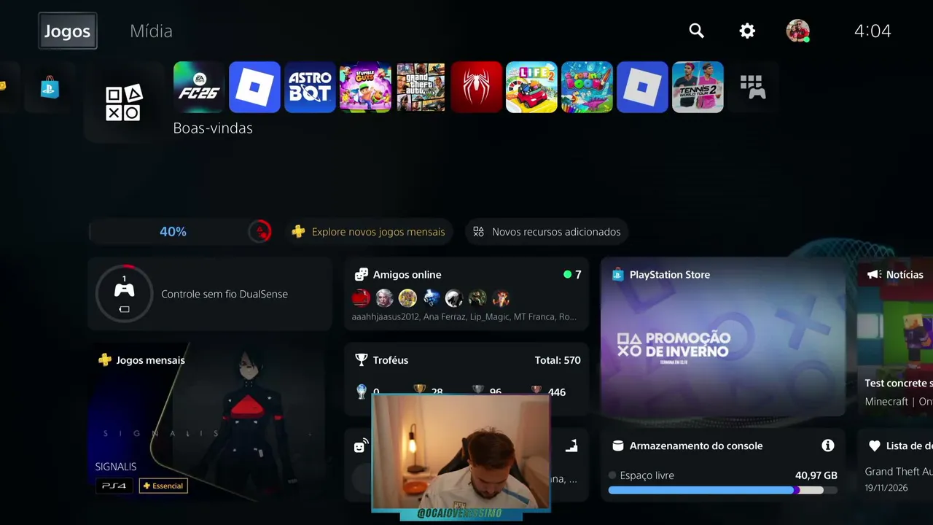
Task: Click the 40,97 GB free space value
Action: (816, 475)
